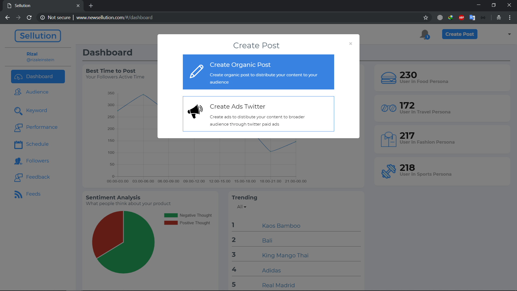This screenshot has width=517, height=291.
Task: Open the AdBlock Plus extension icon
Action: (x=461, y=18)
